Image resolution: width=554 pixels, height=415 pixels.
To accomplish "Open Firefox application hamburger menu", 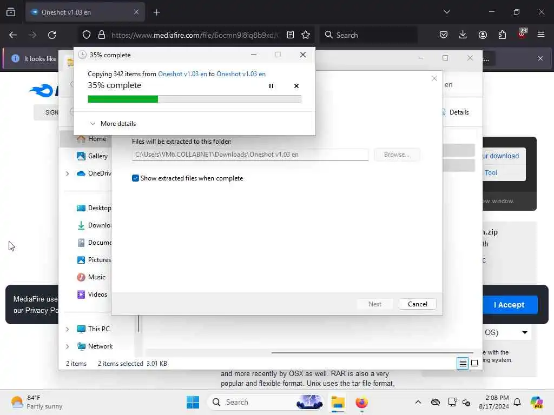I will tap(541, 35).
